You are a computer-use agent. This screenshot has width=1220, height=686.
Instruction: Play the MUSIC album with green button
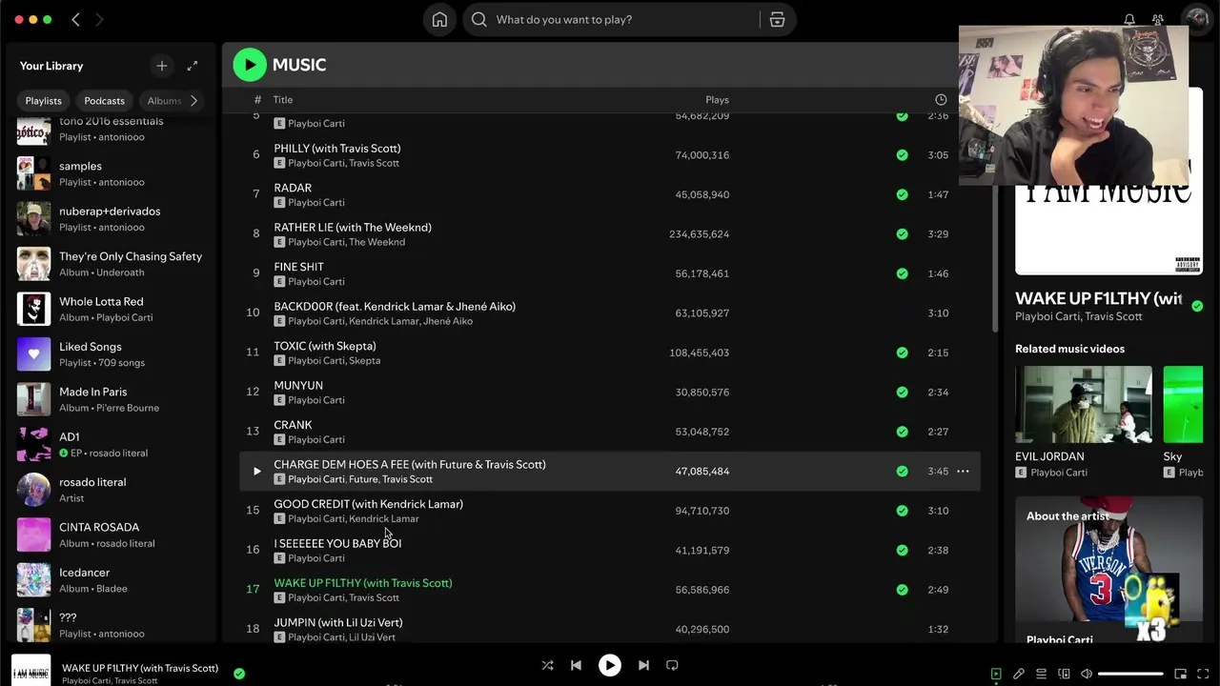click(250, 65)
